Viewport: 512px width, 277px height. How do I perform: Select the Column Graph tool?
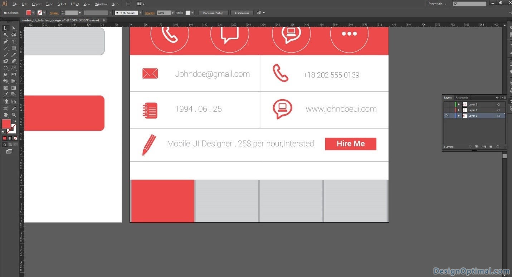click(14, 101)
